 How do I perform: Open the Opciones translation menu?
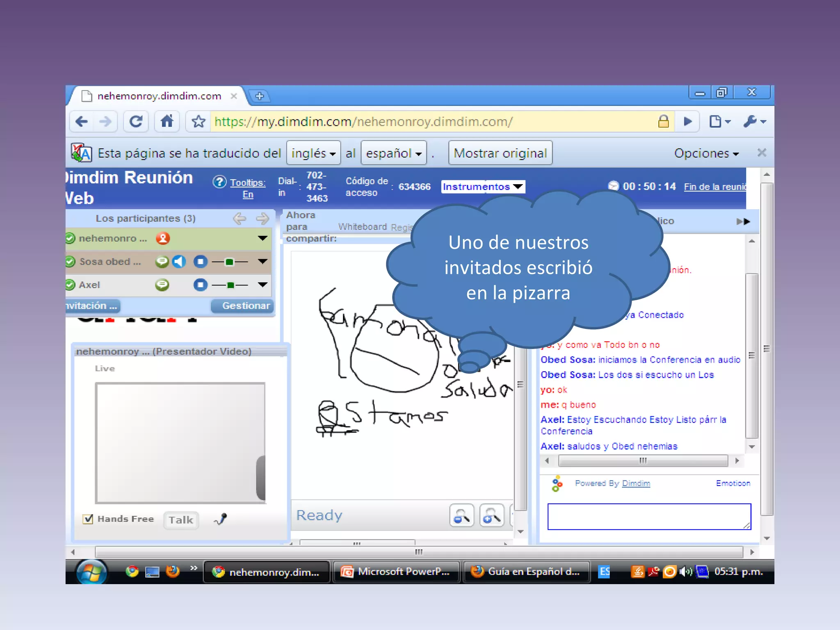point(706,153)
